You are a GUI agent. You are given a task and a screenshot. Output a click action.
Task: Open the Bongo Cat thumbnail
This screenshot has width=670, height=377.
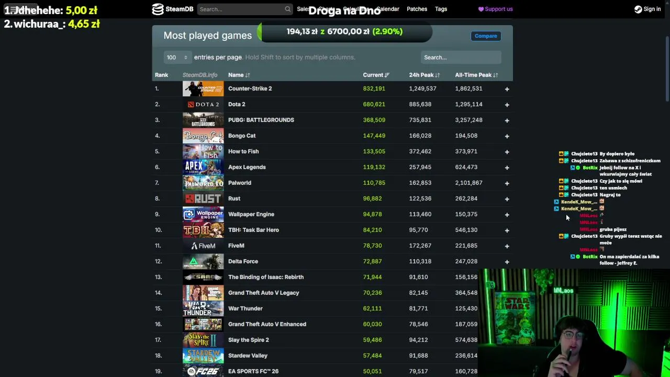203,136
